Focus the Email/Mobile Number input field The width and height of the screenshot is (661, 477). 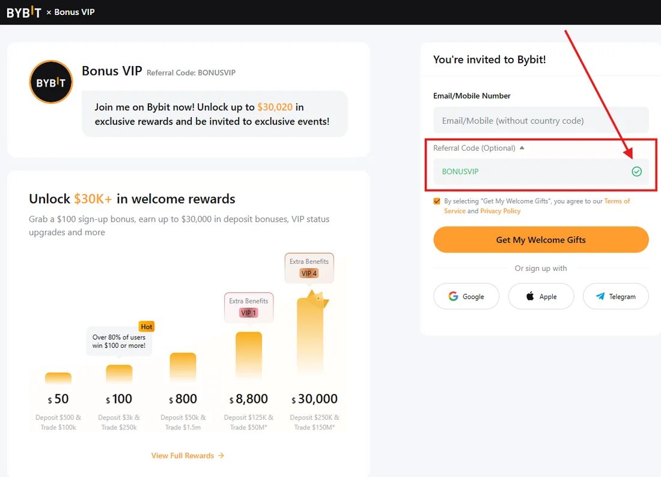tap(541, 121)
